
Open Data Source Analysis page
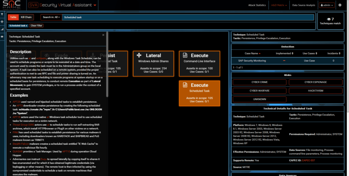coord(303,5)
